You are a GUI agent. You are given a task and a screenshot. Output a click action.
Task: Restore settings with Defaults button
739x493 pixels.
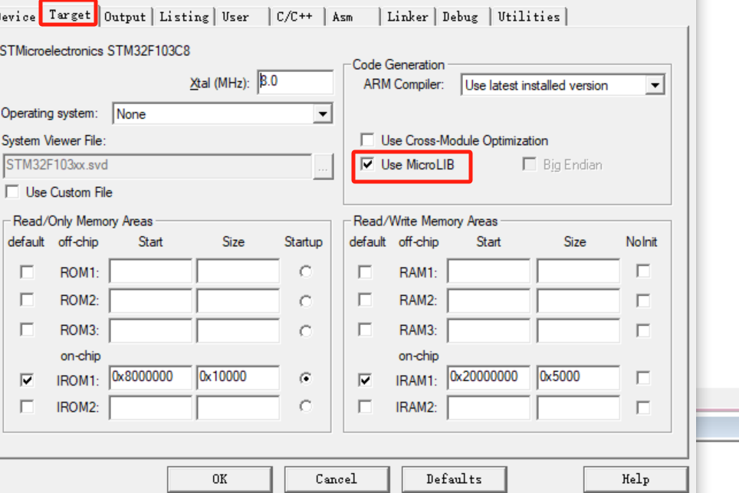click(x=454, y=479)
